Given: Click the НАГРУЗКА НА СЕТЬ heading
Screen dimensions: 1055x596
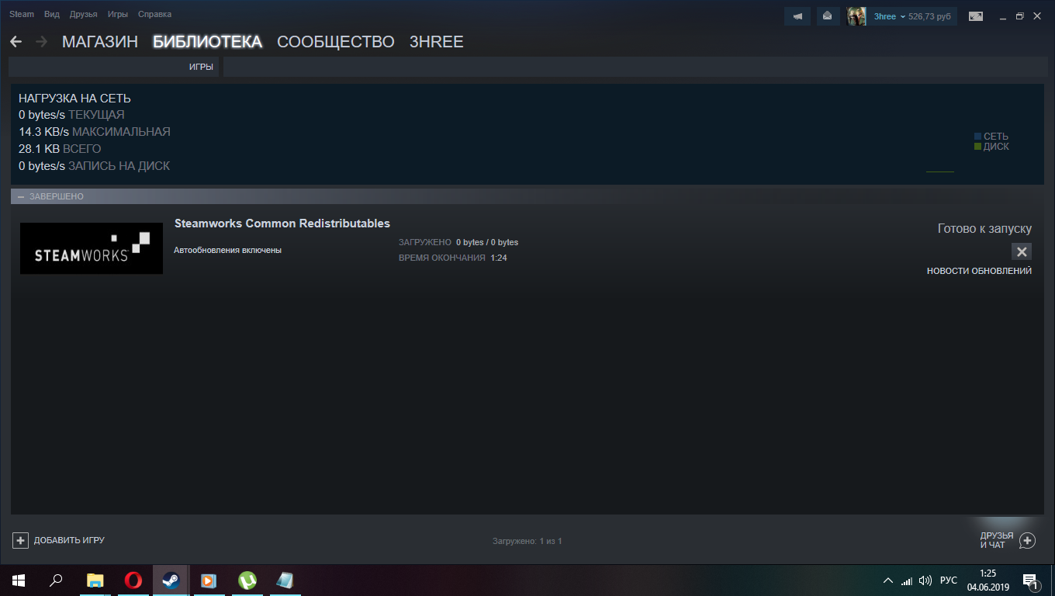Looking at the screenshot, I should [x=74, y=99].
